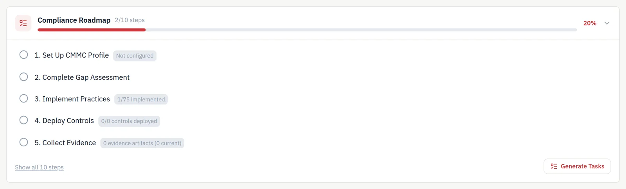
Task: Click the red roadmap progress bar
Action: (x=92, y=30)
